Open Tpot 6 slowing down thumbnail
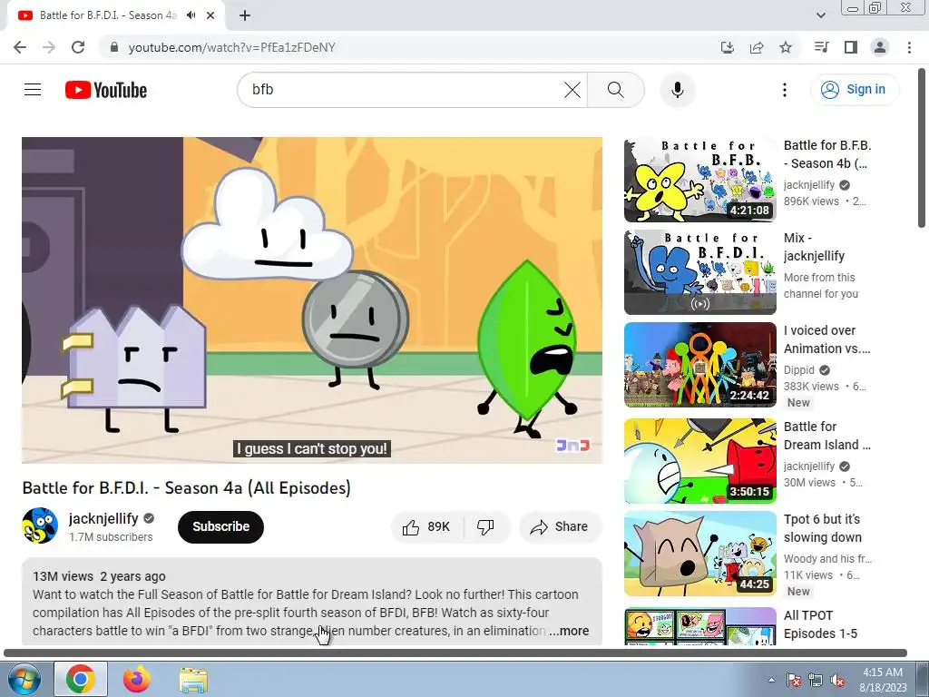The image size is (929, 697). 699,554
